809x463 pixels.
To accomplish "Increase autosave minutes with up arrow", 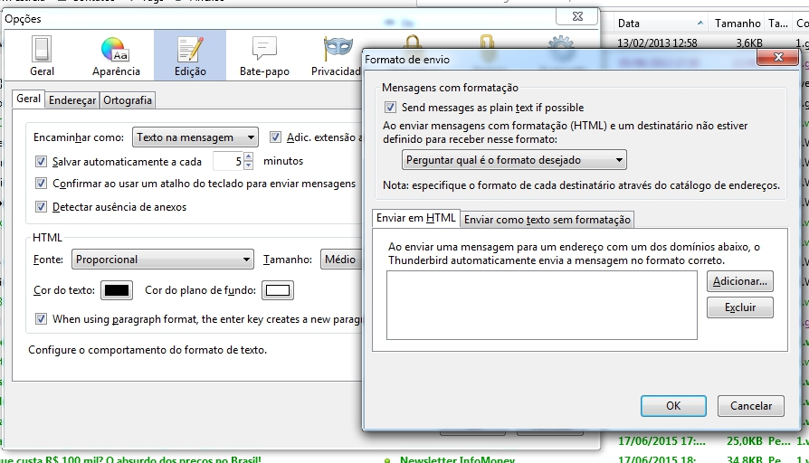I will 249,156.
